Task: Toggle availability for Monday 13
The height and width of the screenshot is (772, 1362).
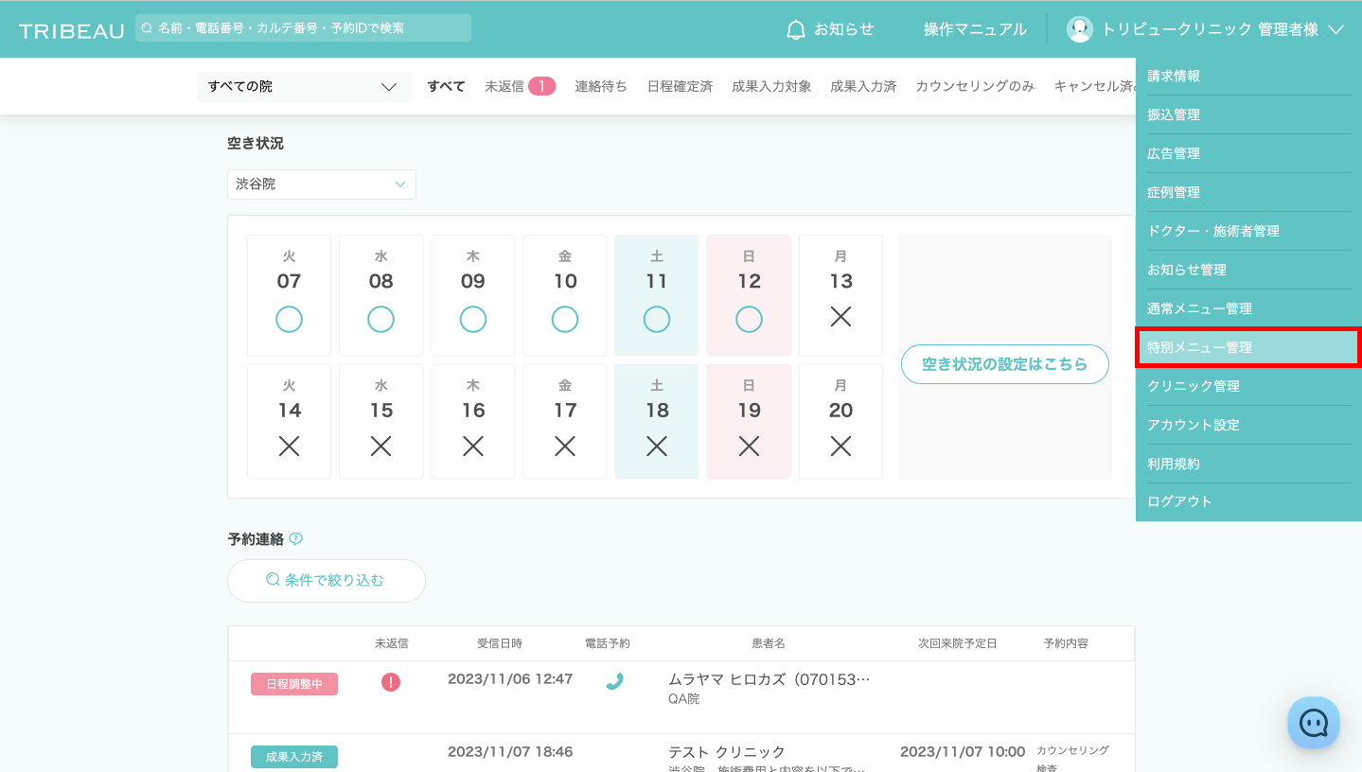Action: pyautogui.click(x=840, y=318)
